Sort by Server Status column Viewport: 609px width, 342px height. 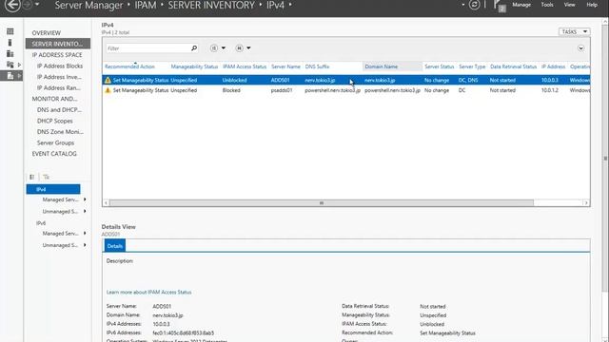pyautogui.click(x=439, y=66)
